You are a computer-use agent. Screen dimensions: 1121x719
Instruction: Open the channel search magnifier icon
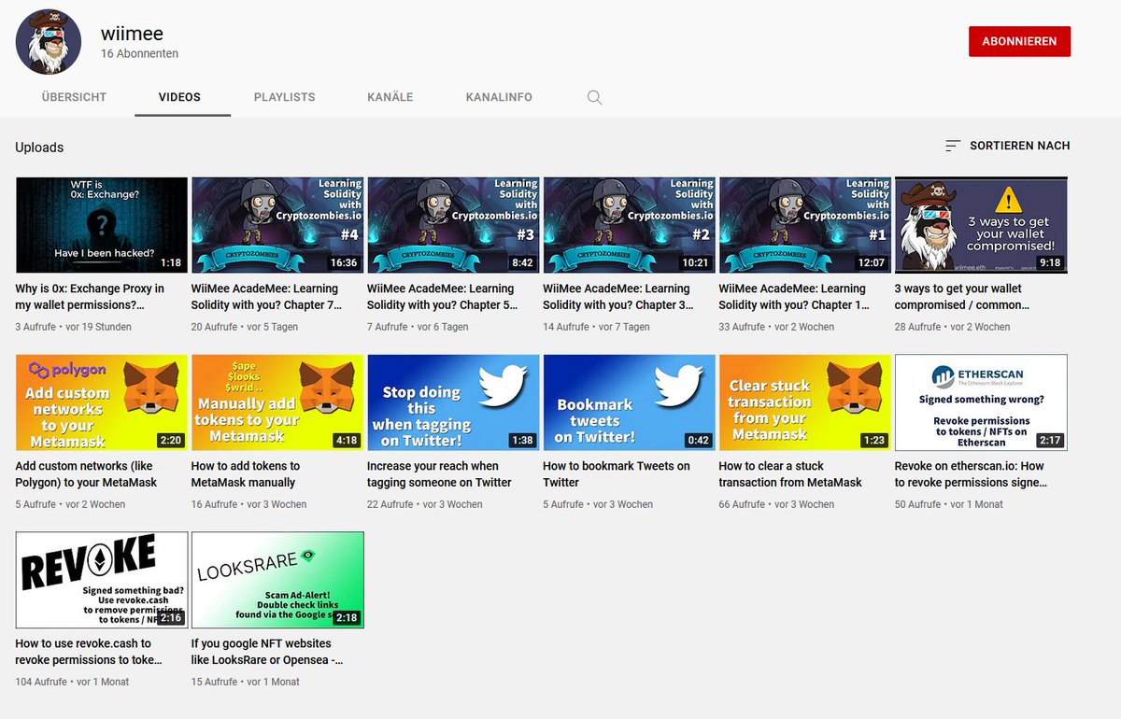pyautogui.click(x=594, y=97)
